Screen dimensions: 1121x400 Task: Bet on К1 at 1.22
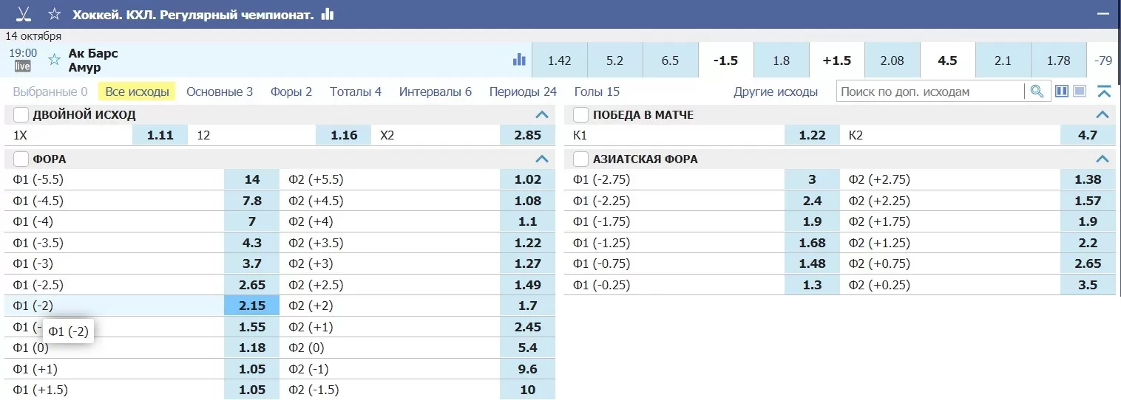tap(812, 135)
